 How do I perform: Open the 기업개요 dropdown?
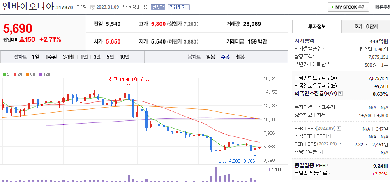tap(179, 7)
